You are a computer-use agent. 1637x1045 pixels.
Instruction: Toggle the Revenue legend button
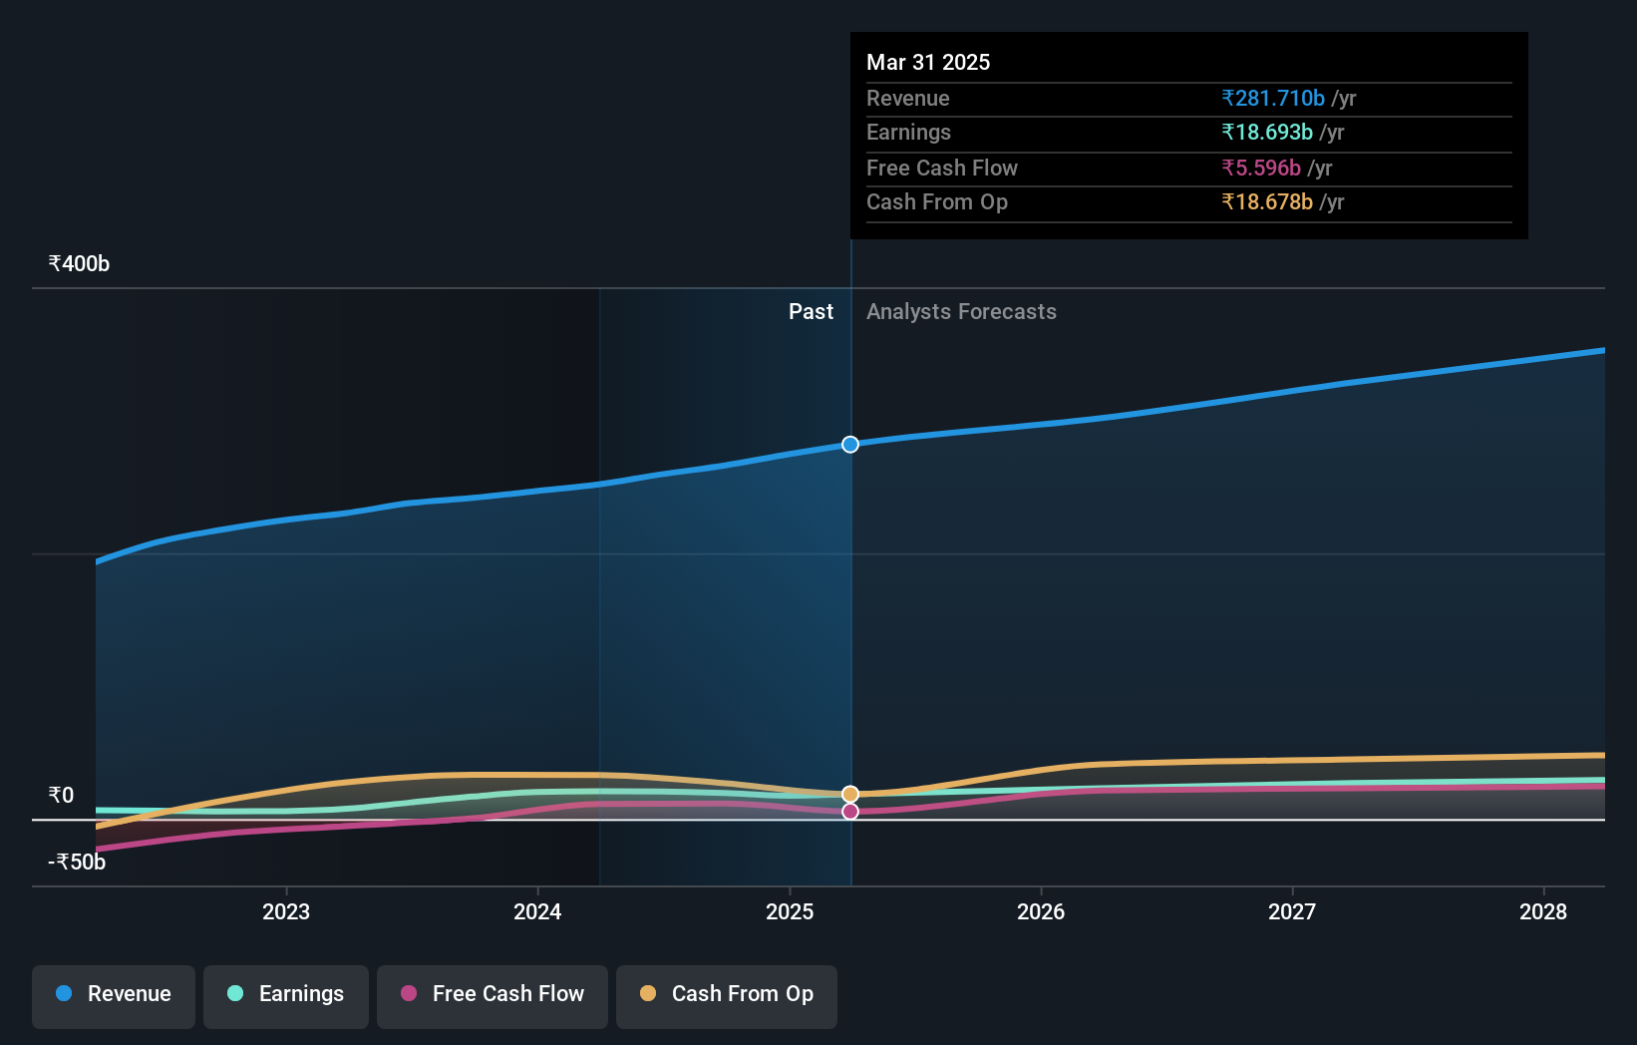click(x=114, y=996)
